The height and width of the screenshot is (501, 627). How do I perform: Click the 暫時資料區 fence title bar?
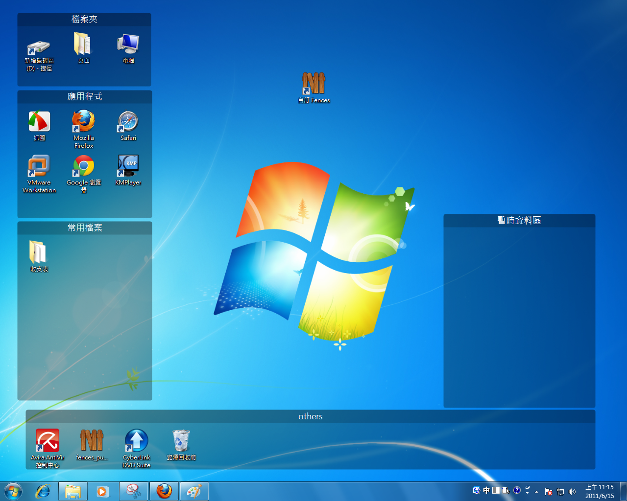click(x=519, y=221)
